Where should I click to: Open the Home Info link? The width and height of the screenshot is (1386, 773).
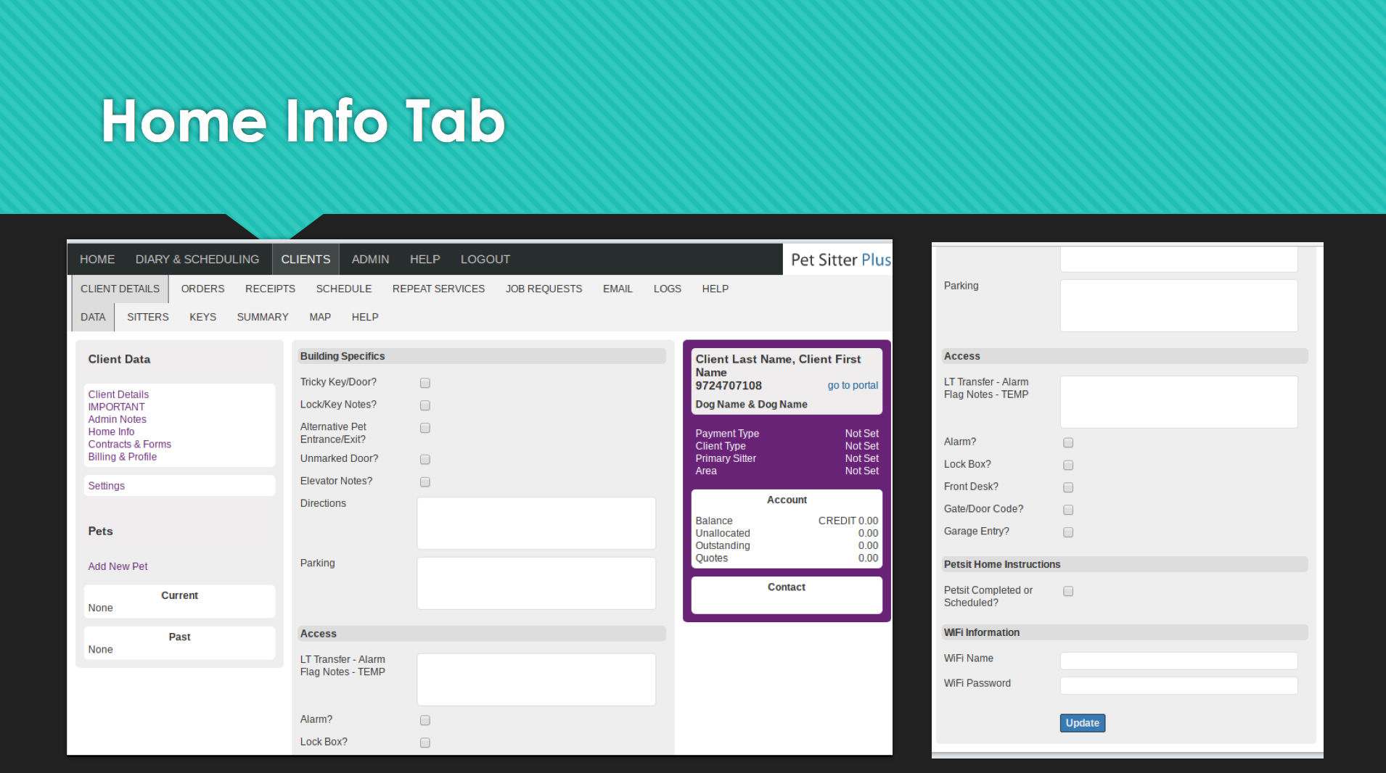click(x=111, y=431)
